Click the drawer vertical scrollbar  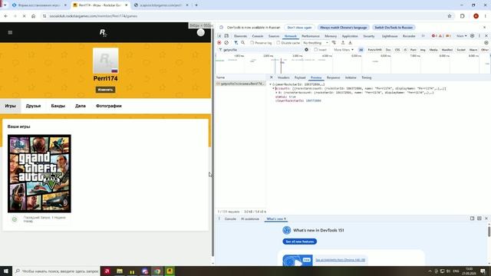489,232
